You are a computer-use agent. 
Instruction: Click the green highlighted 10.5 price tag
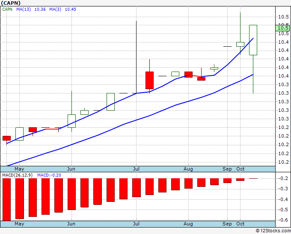tap(282, 28)
